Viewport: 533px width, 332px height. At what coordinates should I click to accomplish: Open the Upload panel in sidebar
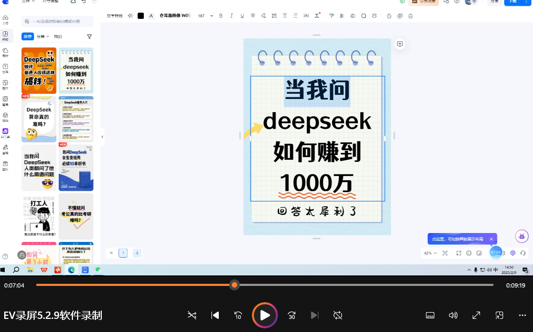pyautogui.click(x=5, y=20)
